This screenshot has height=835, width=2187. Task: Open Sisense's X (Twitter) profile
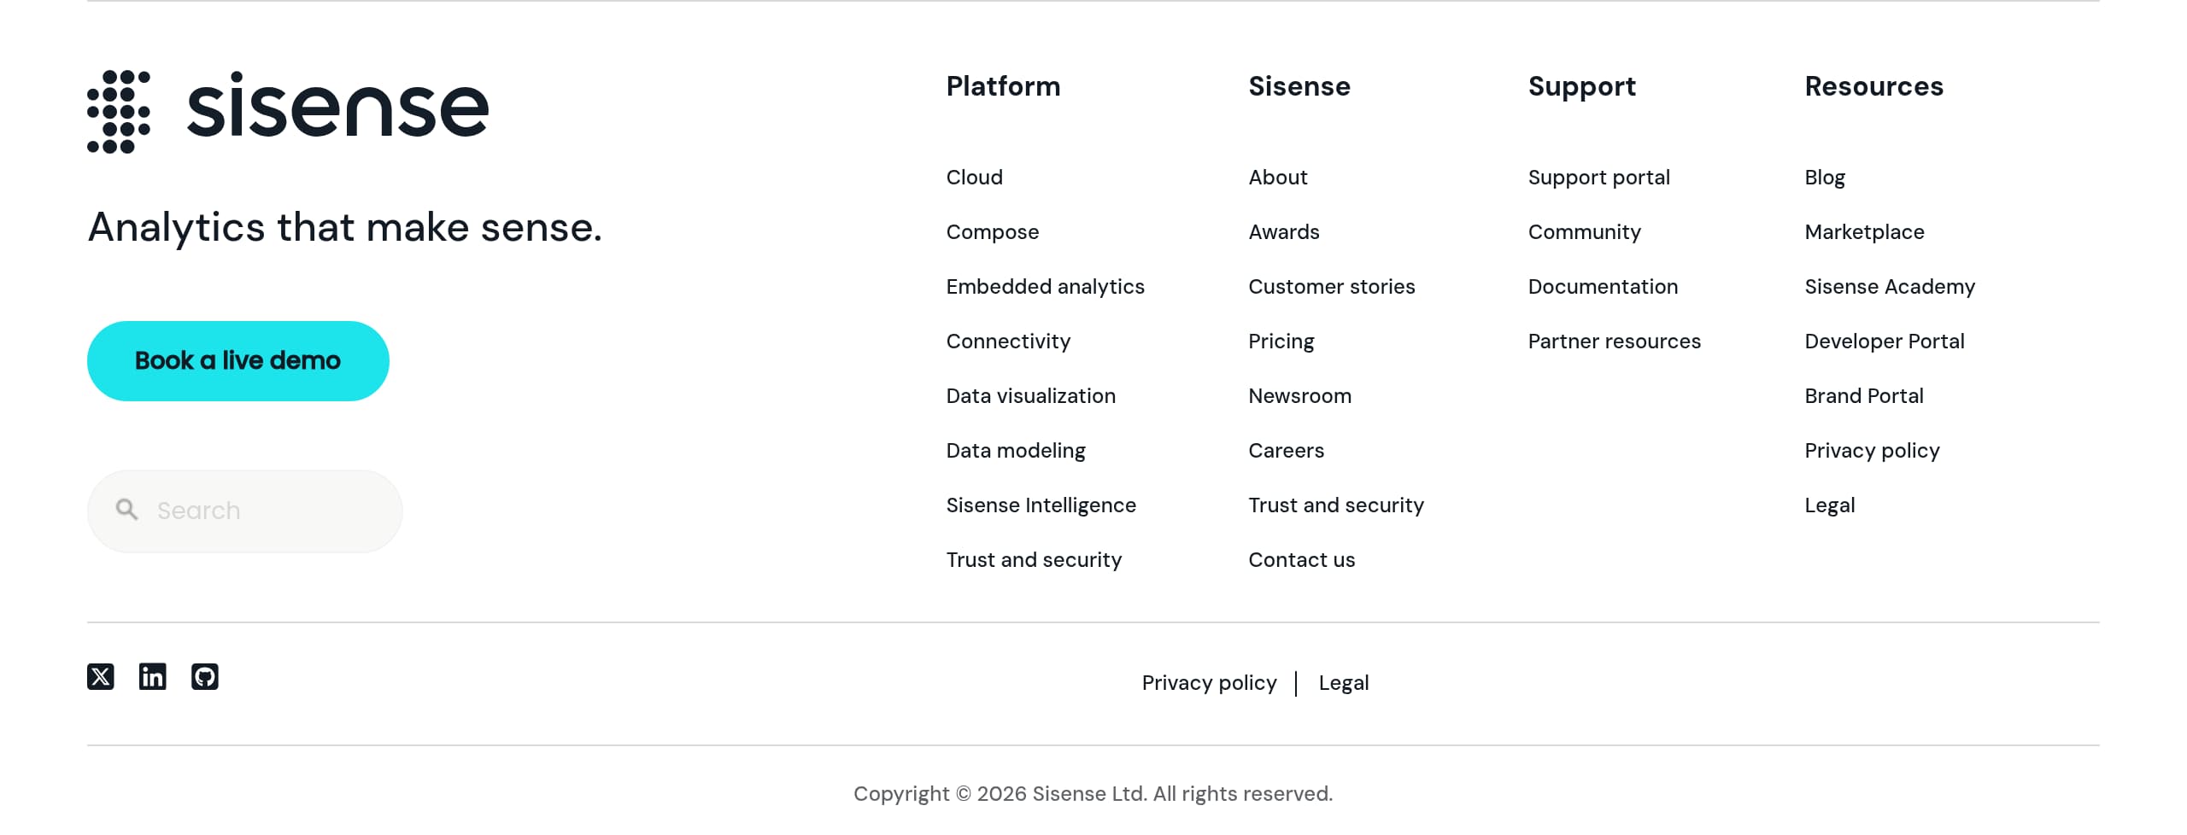100,677
